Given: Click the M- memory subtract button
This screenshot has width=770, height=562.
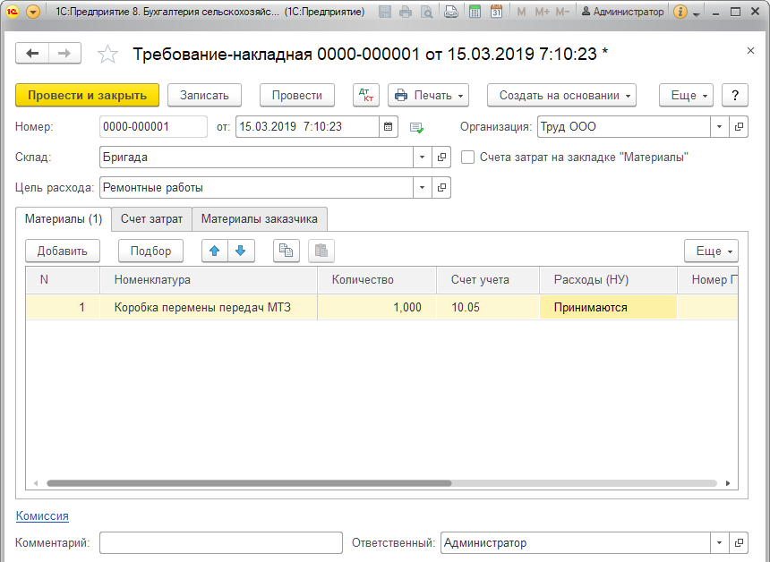Looking at the screenshot, I should tap(563, 12).
